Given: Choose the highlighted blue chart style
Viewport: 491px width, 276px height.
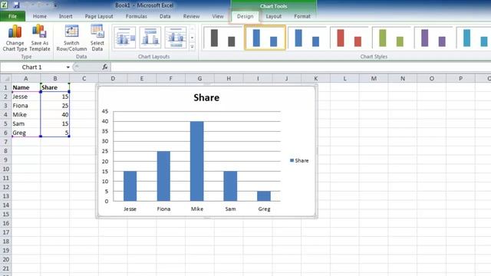Looking at the screenshot, I should click(265, 38).
